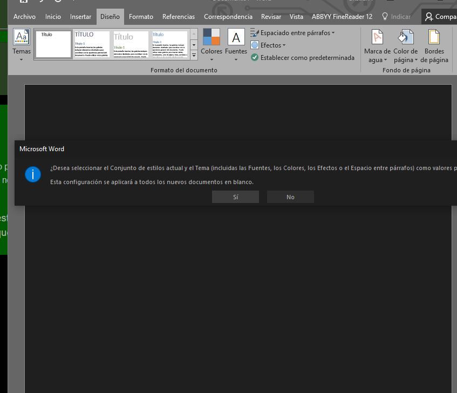
Task: Select the large gray 'Título' style set thumbnail
Action: click(131, 44)
